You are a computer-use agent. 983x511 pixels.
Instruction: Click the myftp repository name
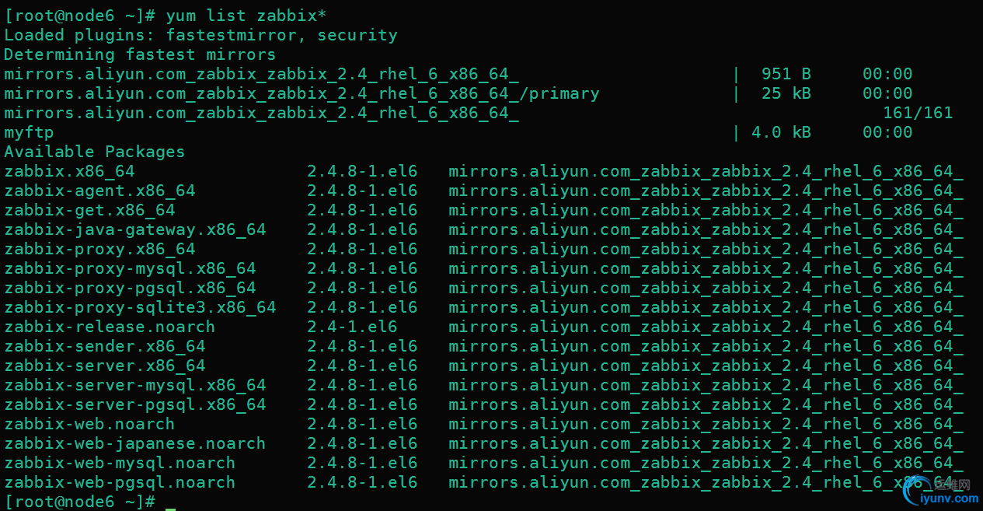29,132
